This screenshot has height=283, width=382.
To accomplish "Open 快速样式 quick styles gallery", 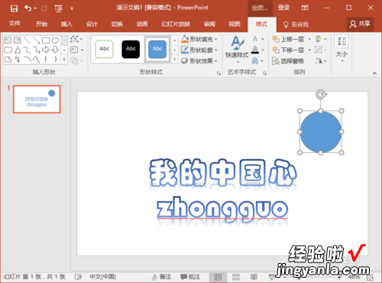I will 237,50.
